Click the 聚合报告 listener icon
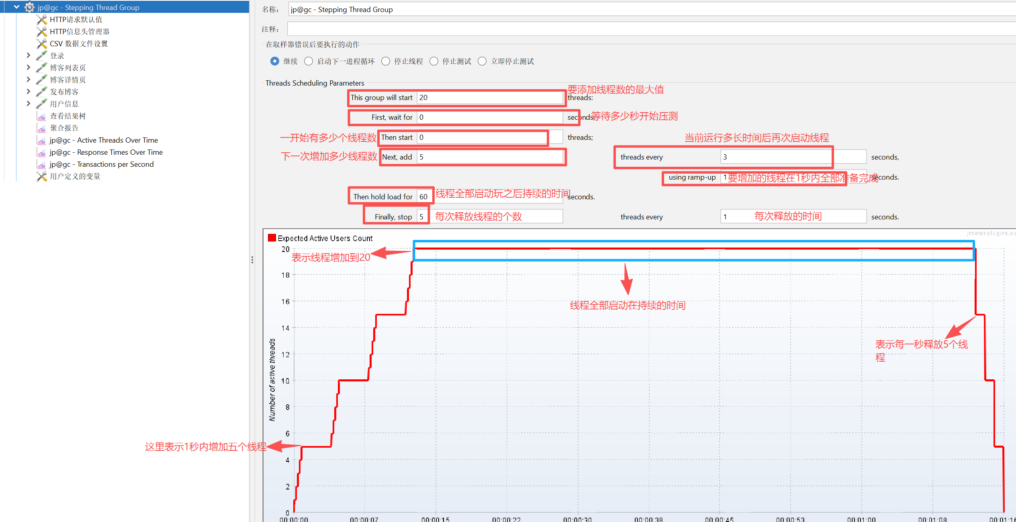This screenshot has height=522, width=1016. pos(41,128)
